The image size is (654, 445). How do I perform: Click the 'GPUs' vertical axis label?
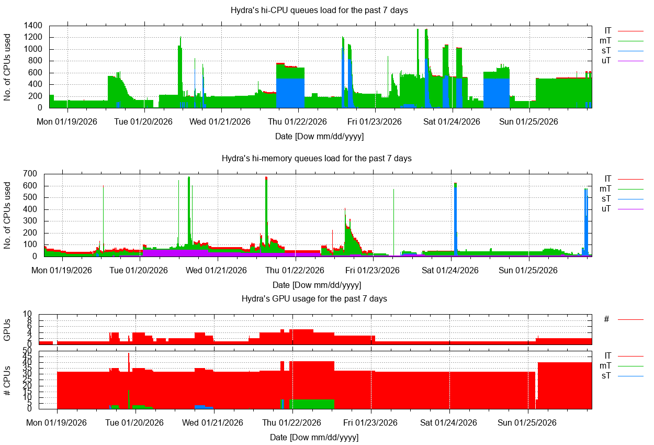tap(7, 330)
